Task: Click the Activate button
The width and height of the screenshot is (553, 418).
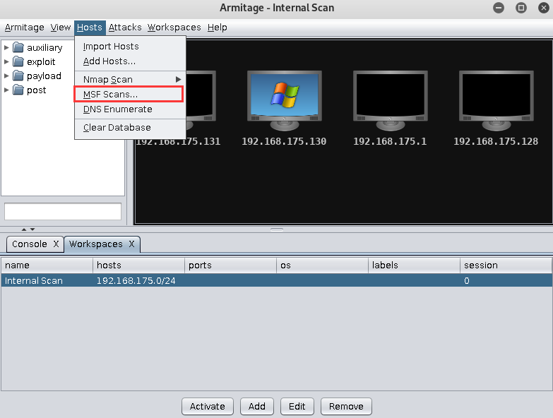Action: [208, 407]
